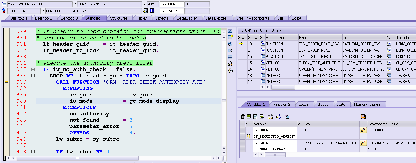Open the Script tab
Viewport: 416px width, 163px height.
click(296, 18)
